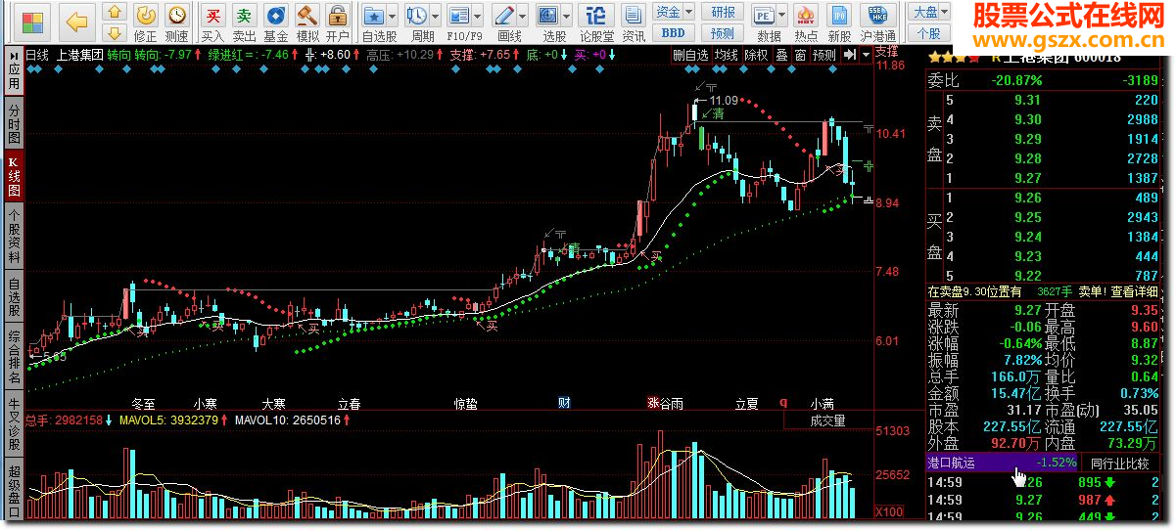The height and width of the screenshot is (530, 1176).
Task: Switch to the 自选股 side tab
Action: 14,297
